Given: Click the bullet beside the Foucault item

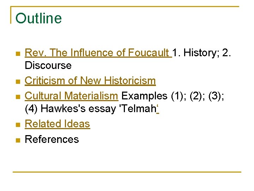Looking at the screenshot, I should coord(17,54).
